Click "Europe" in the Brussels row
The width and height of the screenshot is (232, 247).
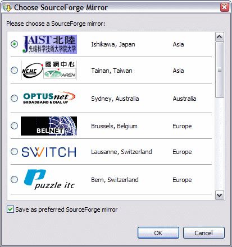tap(182, 127)
